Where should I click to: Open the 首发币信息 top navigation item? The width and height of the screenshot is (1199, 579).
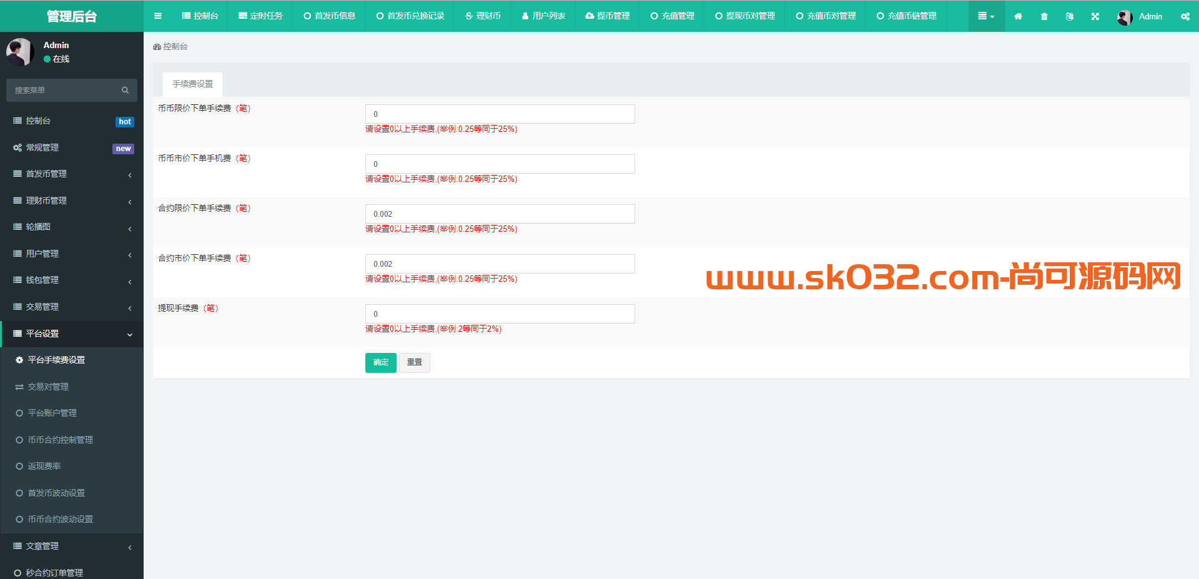[x=329, y=16]
